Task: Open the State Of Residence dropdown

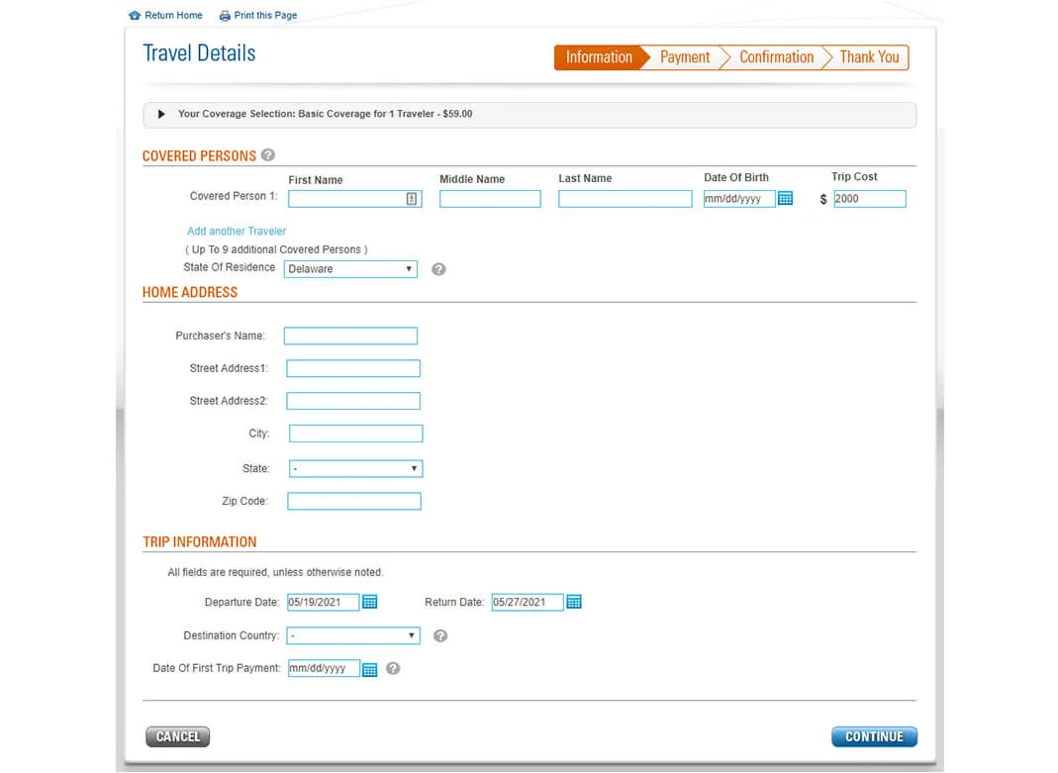Action: click(350, 269)
